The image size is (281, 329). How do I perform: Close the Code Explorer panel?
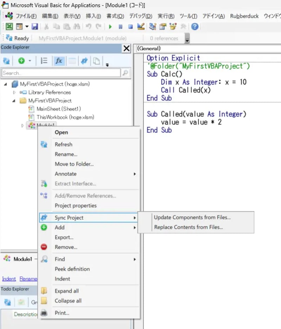(x=126, y=48)
